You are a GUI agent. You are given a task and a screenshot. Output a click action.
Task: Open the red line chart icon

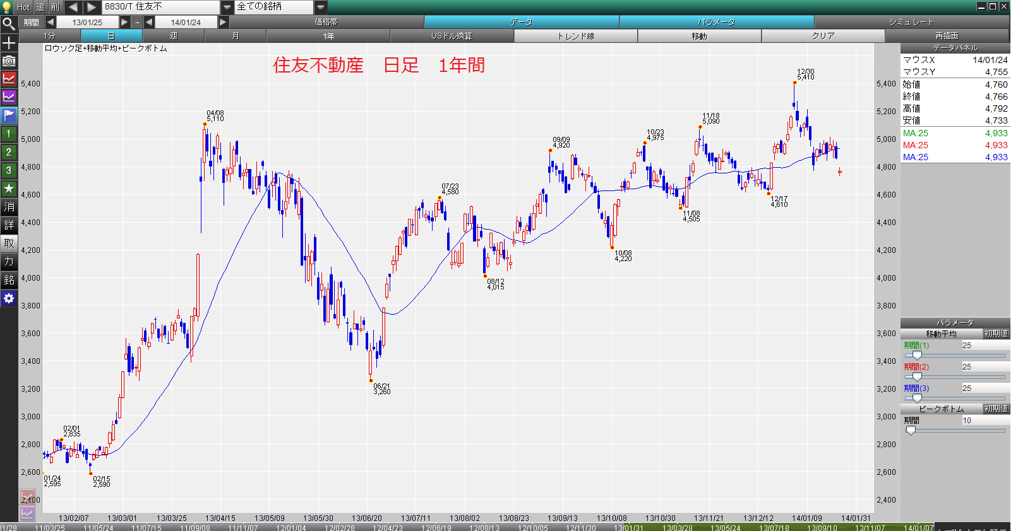point(9,79)
